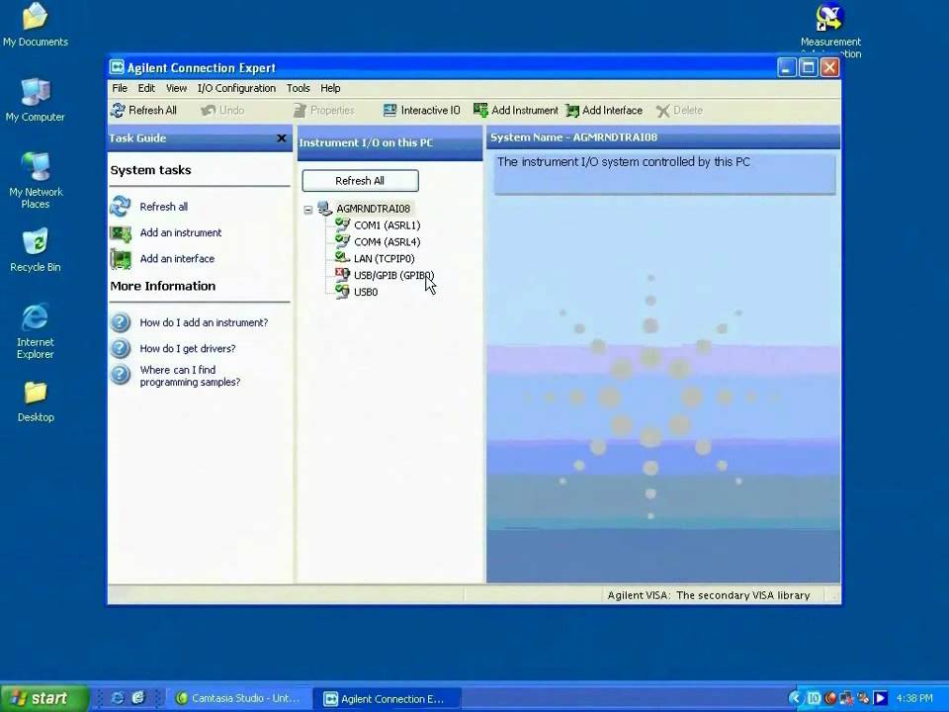Click the Add Instrument toolbar icon
Viewport: 949px width, 712px height.
[x=480, y=110]
